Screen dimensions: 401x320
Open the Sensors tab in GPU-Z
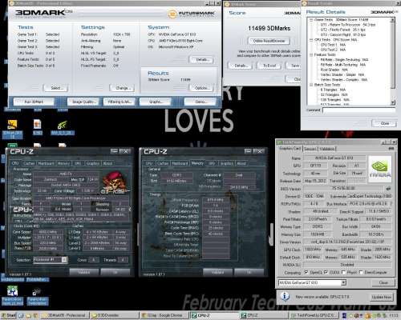point(310,149)
